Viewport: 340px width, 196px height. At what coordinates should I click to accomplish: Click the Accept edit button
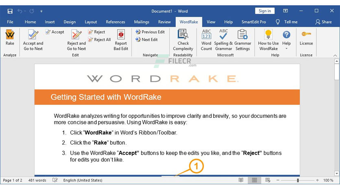pos(54,32)
